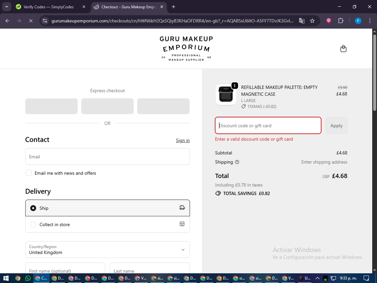
Task: Click the 'Including £0.78 in taxes' text
Action: point(239,185)
